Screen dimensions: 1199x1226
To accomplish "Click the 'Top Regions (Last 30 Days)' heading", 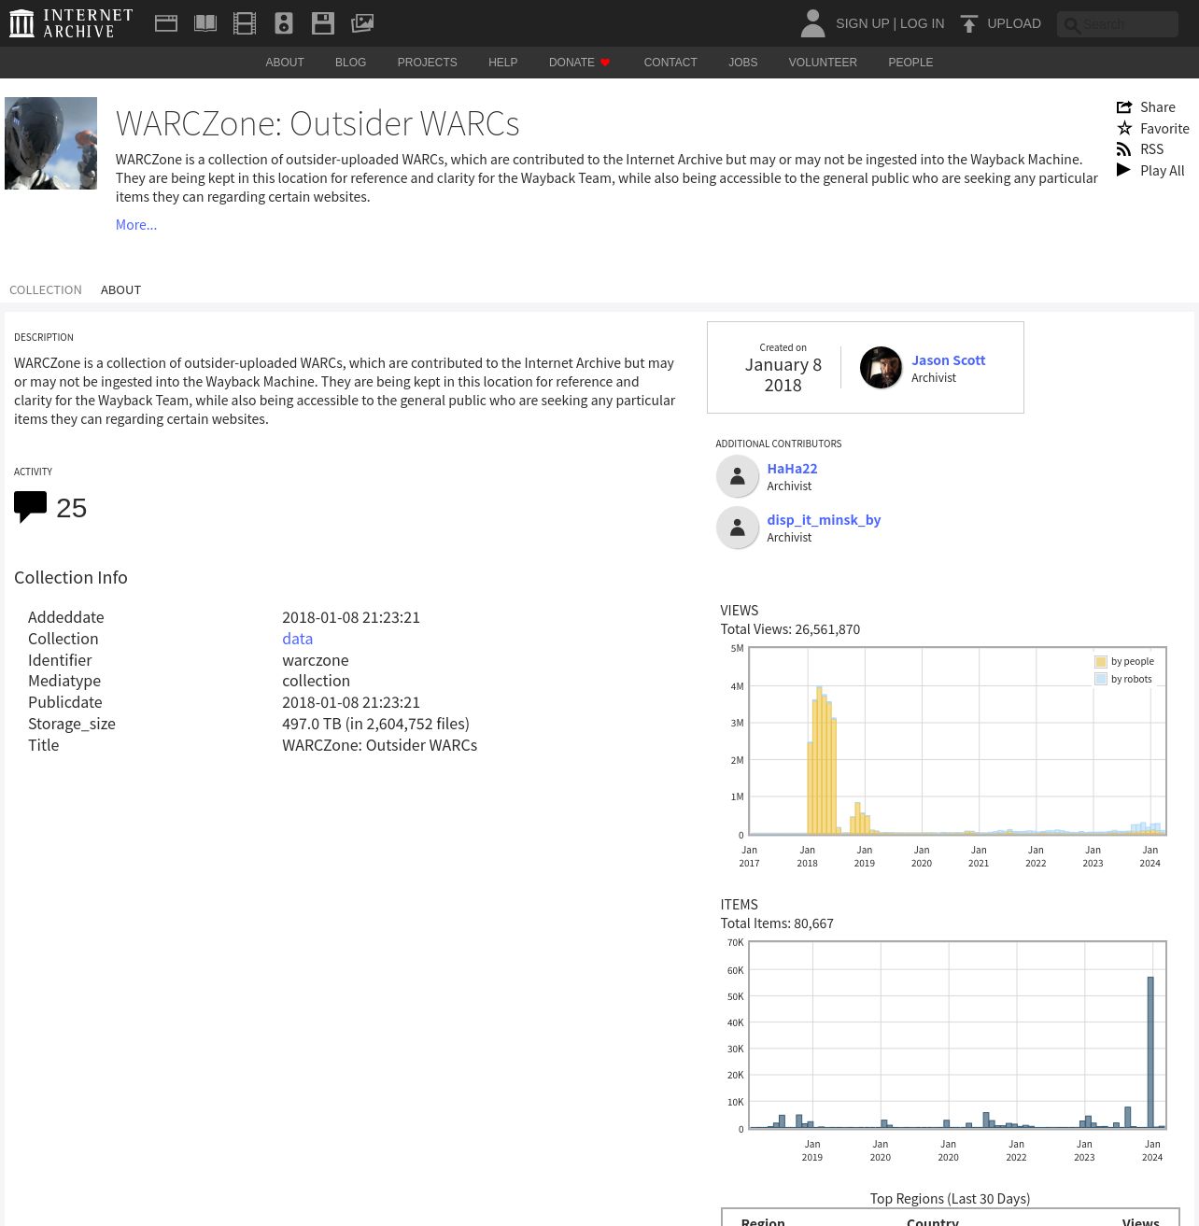I will pyautogui.click(x=950, y=1199).
